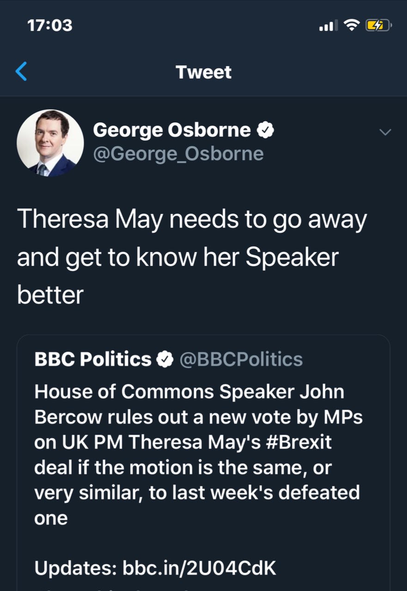Tap the 17:03 clock in status bar
The height and width of the screenshot is (591, 407).
(x=50, y=25)
